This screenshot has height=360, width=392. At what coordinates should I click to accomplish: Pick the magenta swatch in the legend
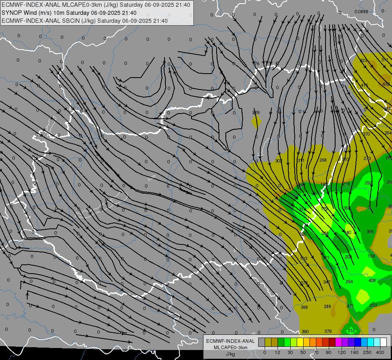(x=339, y=342)
